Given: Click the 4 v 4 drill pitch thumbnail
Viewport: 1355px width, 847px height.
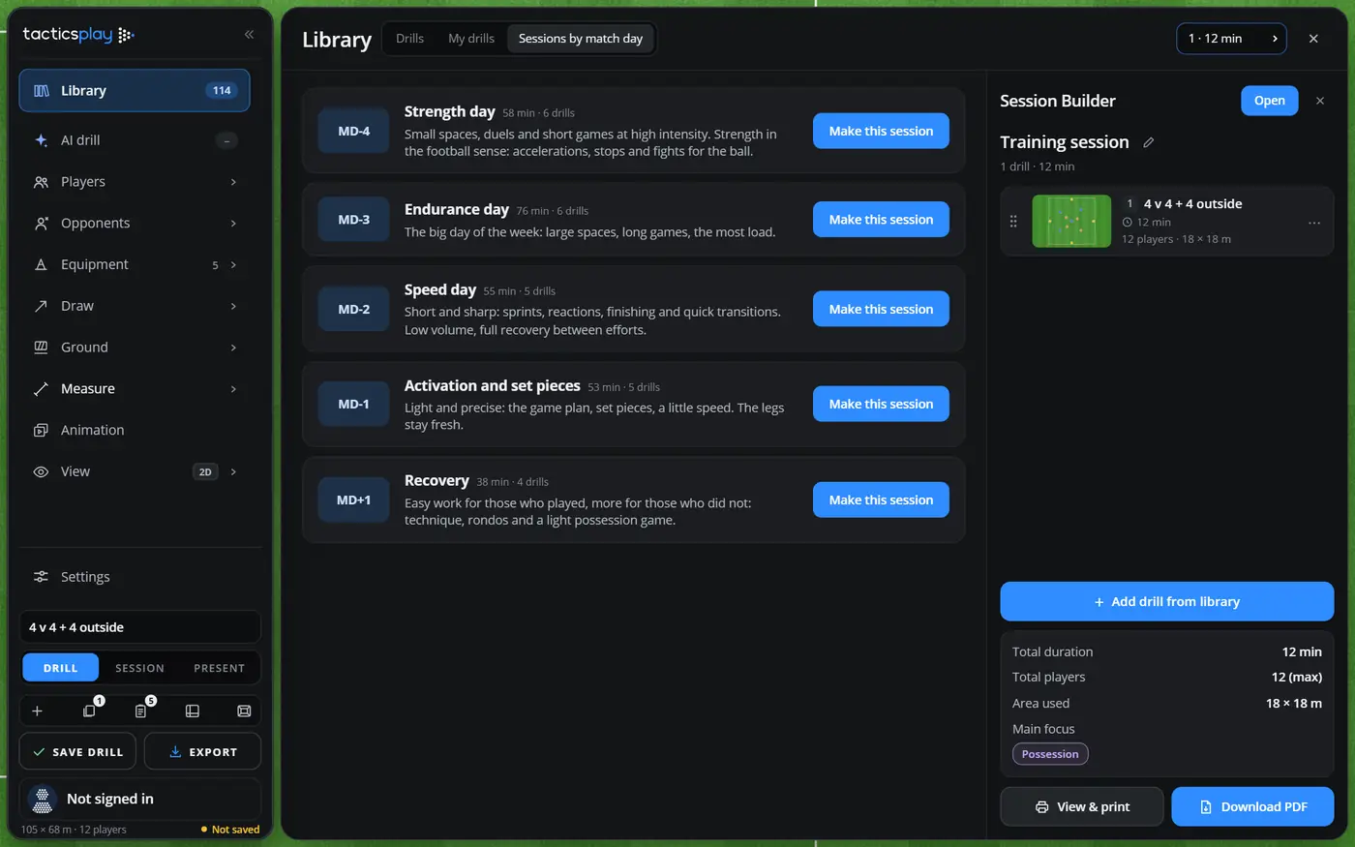Looking at the screenshot, I should point(1071,222).
